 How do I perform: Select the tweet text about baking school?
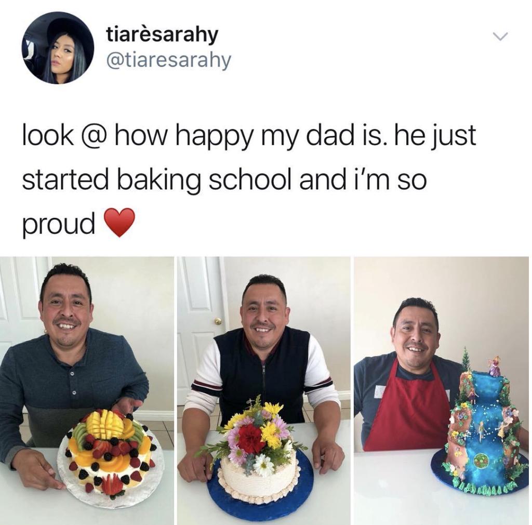click(x=249, y=180)
